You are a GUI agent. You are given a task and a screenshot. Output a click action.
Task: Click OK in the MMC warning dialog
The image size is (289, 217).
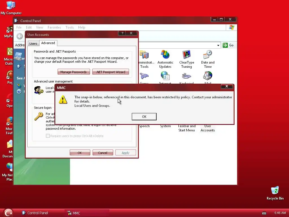click(x=144, y=117)
